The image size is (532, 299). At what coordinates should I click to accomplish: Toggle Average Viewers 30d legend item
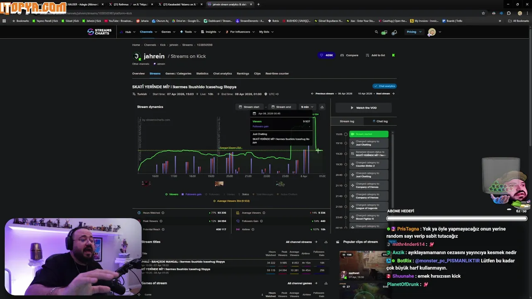pos(231,201)
